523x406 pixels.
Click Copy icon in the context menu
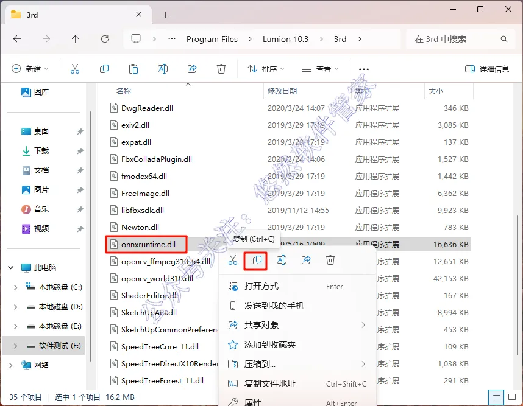(x=257, y=260)
